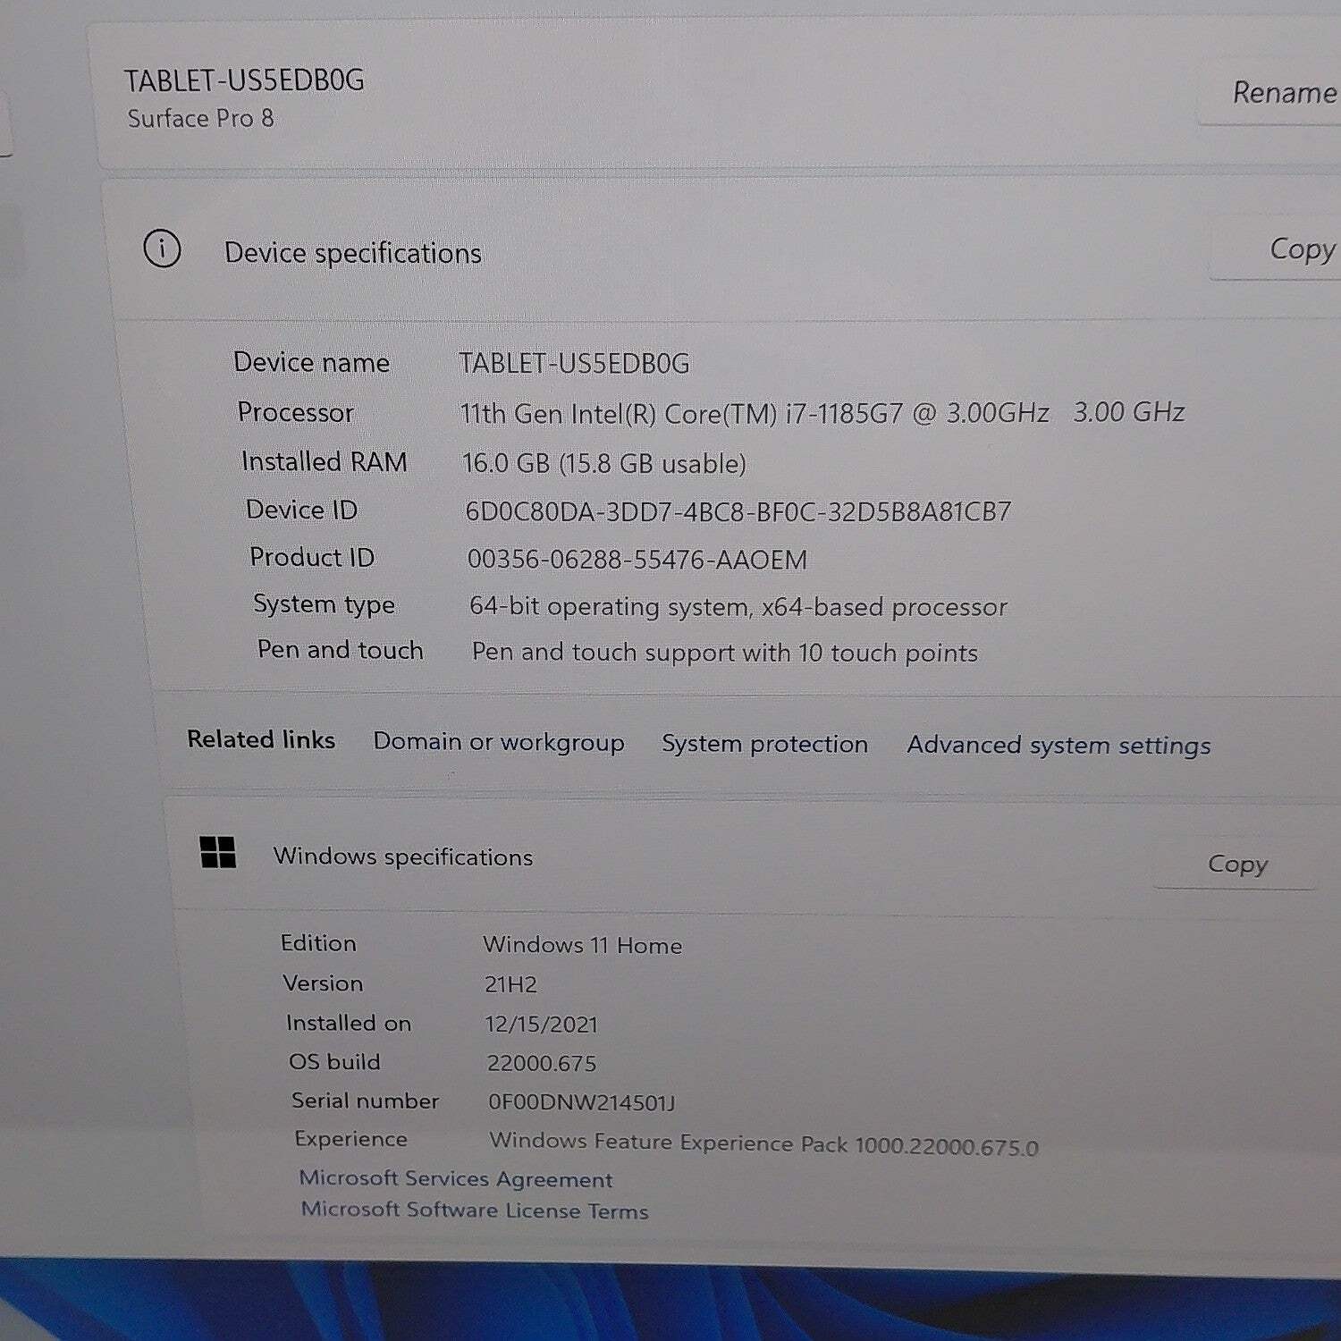Open System protection link
The image size is (1341, 1341).
coord(765,744)
